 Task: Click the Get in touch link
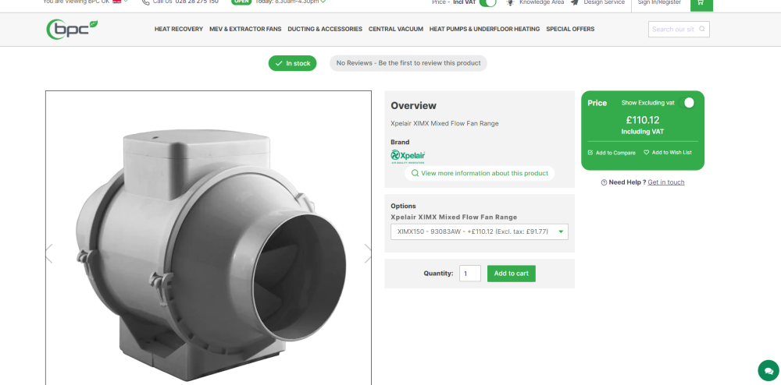(666, 182)
